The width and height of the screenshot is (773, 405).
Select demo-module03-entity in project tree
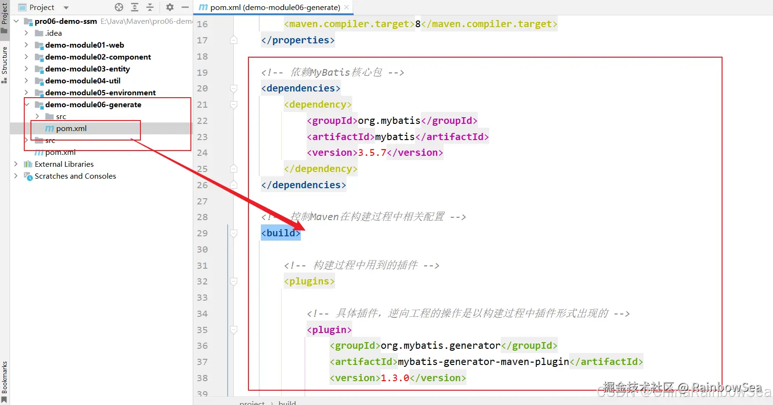tap(88, 69)
